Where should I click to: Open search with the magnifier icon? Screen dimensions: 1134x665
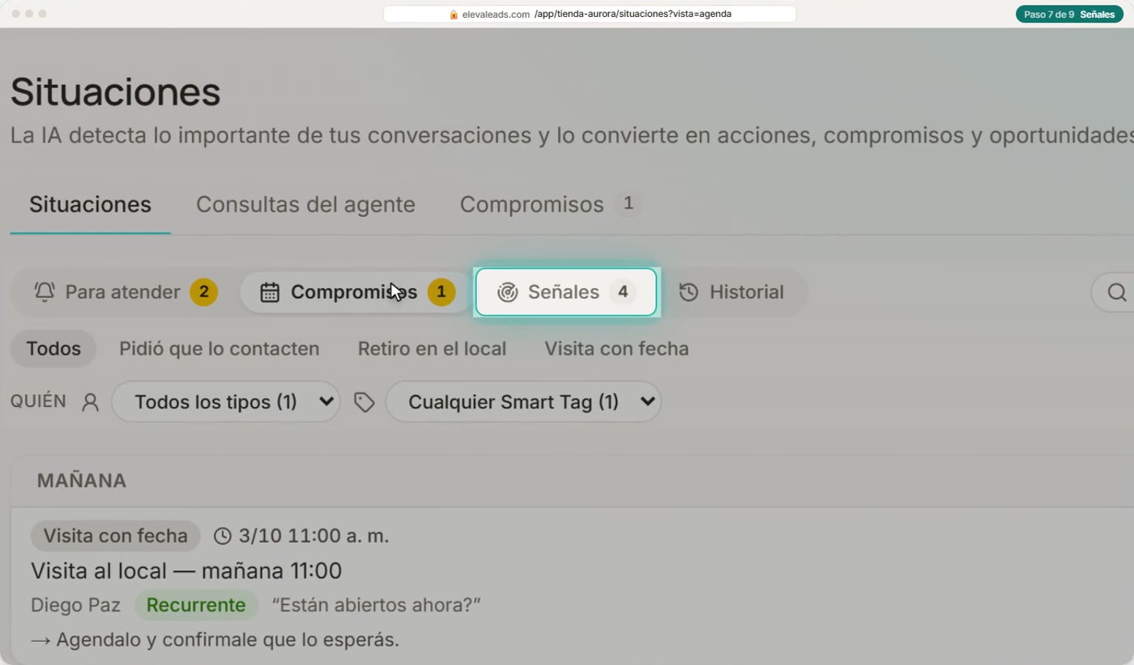1116,292
